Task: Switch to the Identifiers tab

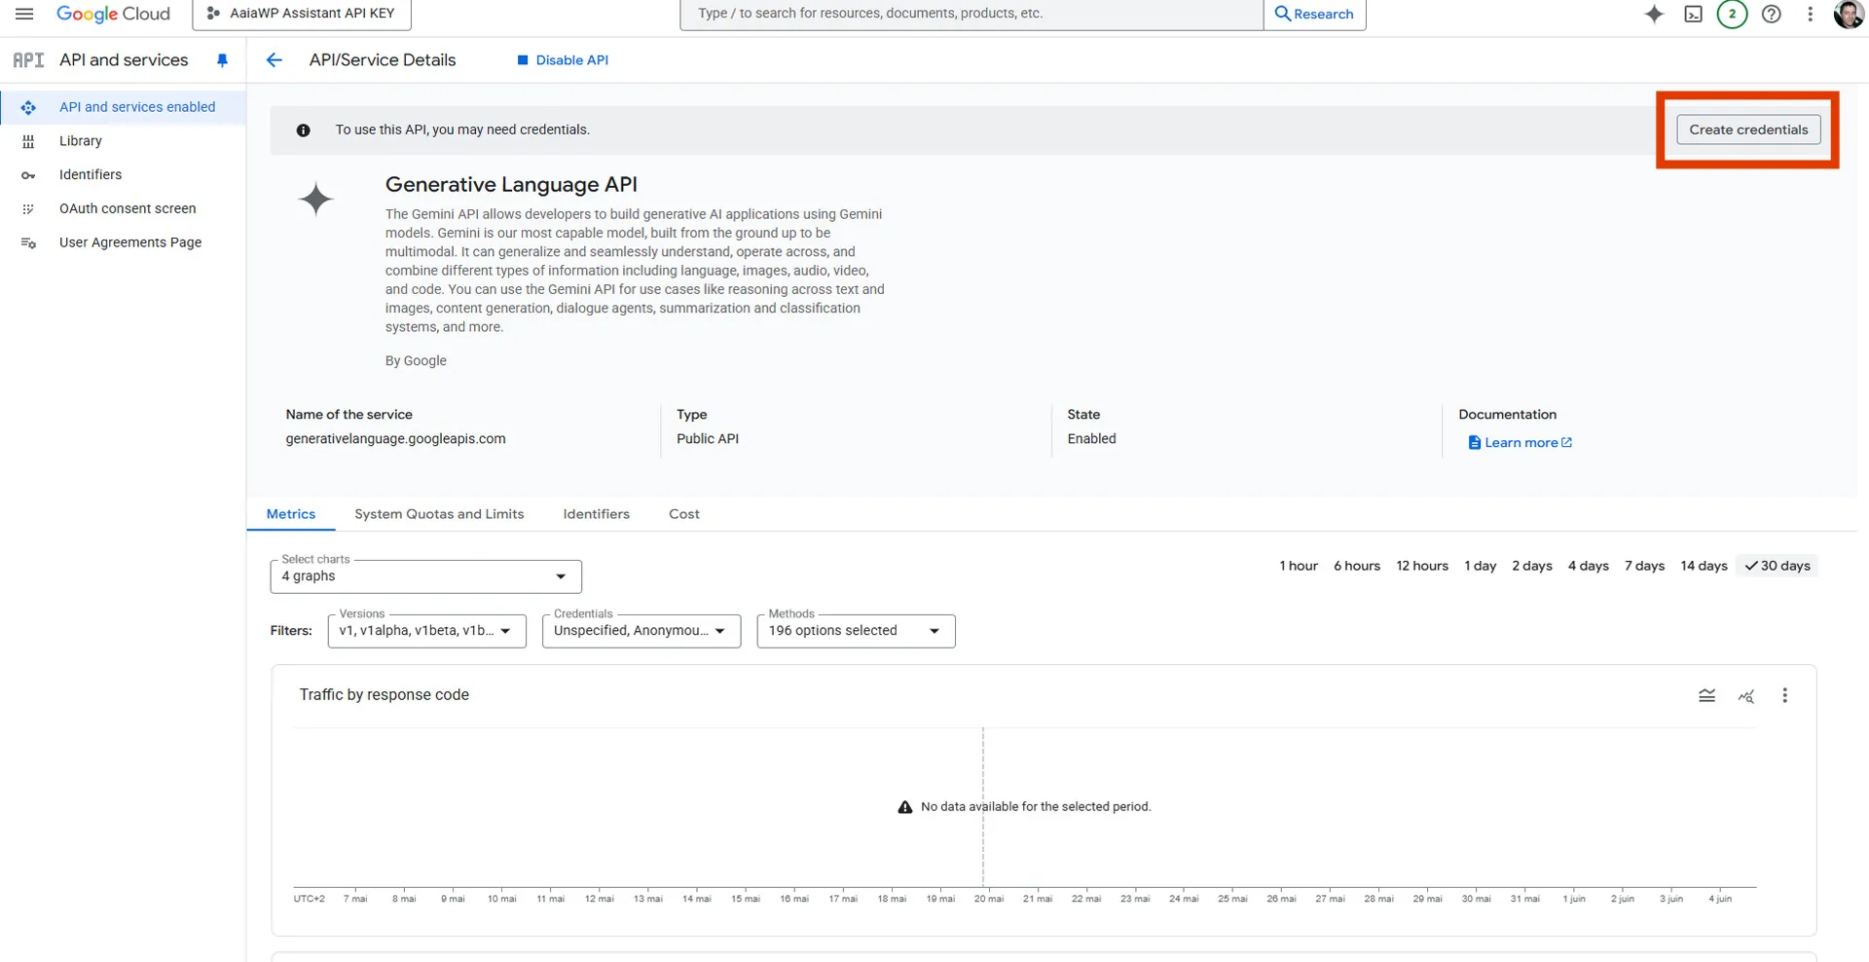Action: pos(596,514)
